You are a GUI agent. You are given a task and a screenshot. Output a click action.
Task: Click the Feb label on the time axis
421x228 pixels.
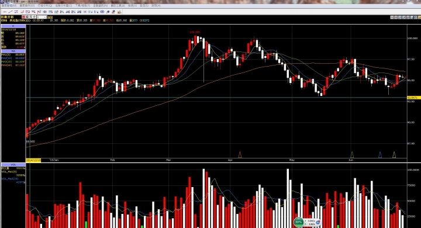[x=112, y=160]
